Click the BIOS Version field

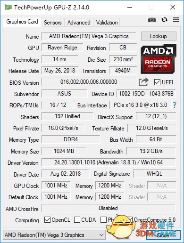point(89,82)
